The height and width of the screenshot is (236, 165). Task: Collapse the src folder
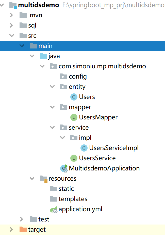pyautogui.click(x=11, y=36)
